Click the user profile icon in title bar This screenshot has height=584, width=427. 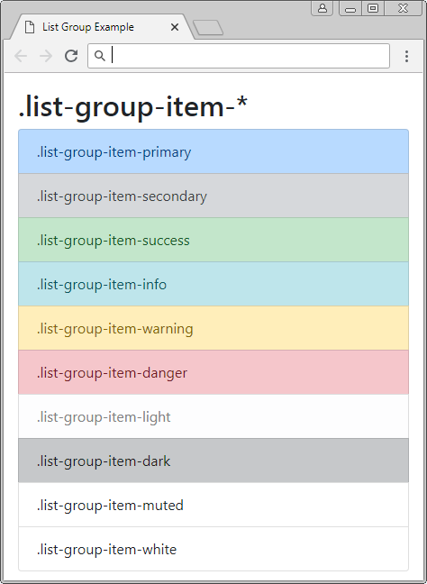pos(323,8)
